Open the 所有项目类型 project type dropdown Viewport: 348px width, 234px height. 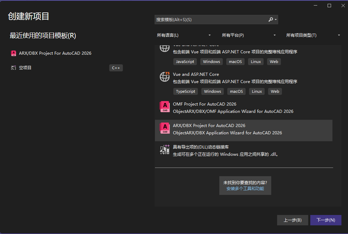[x=313, y=35]
